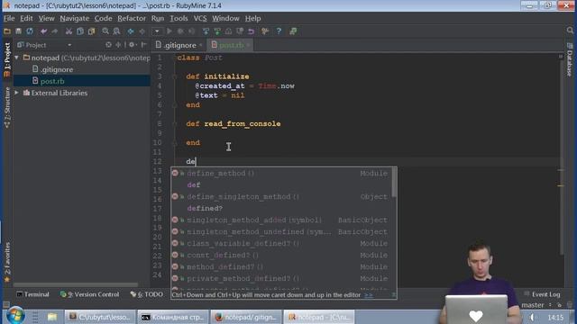Screen dimensions: 577x324
Task: Open the File menu
Action: 9,18
